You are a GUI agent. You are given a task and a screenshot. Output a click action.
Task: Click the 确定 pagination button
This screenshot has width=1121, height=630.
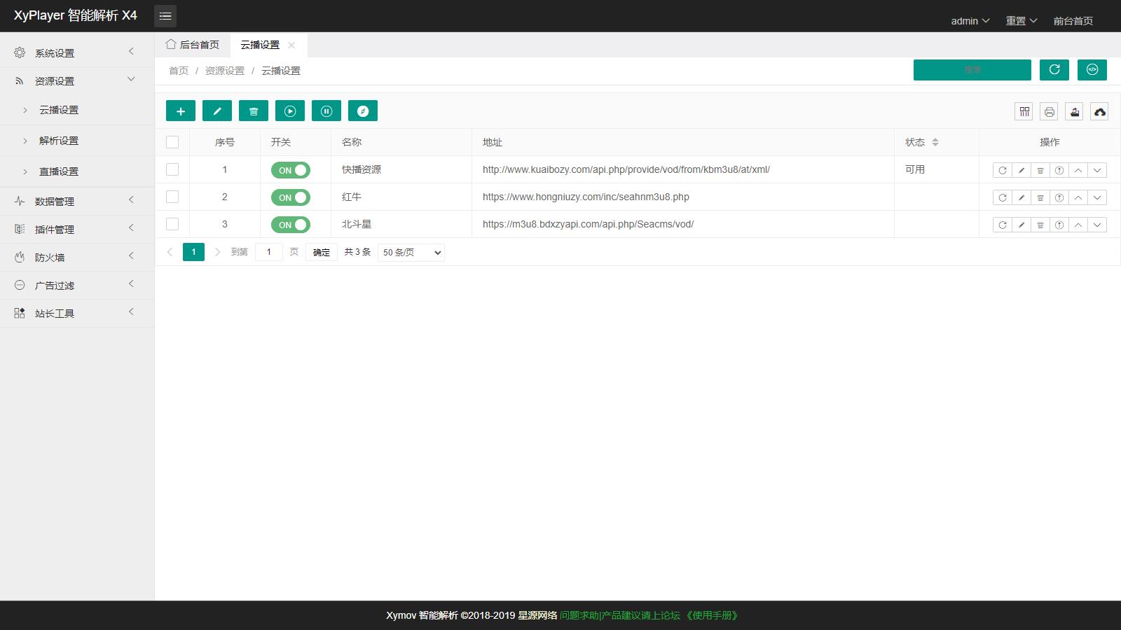pyautogui.click(x=321, y=253)
